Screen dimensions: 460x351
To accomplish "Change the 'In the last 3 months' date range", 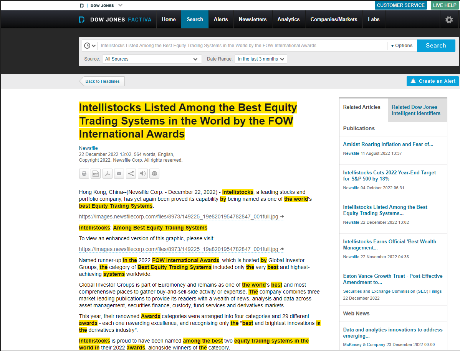I will [x=261, y=59].
